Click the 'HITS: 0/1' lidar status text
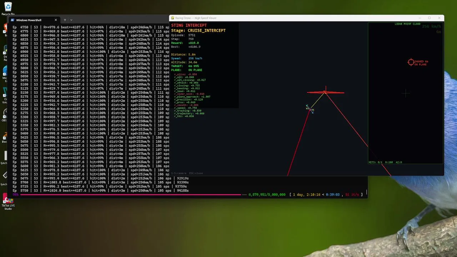The width and height of the screenshot is (457, 257). click(375, 162)
